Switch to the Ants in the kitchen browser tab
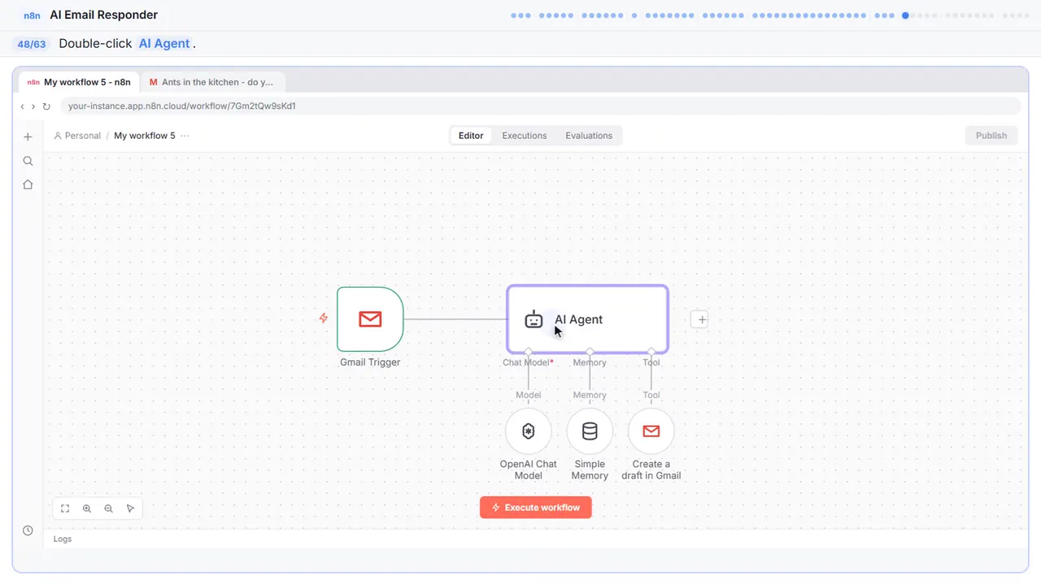This screenshot has height=585, width=1041. (212, 82)
